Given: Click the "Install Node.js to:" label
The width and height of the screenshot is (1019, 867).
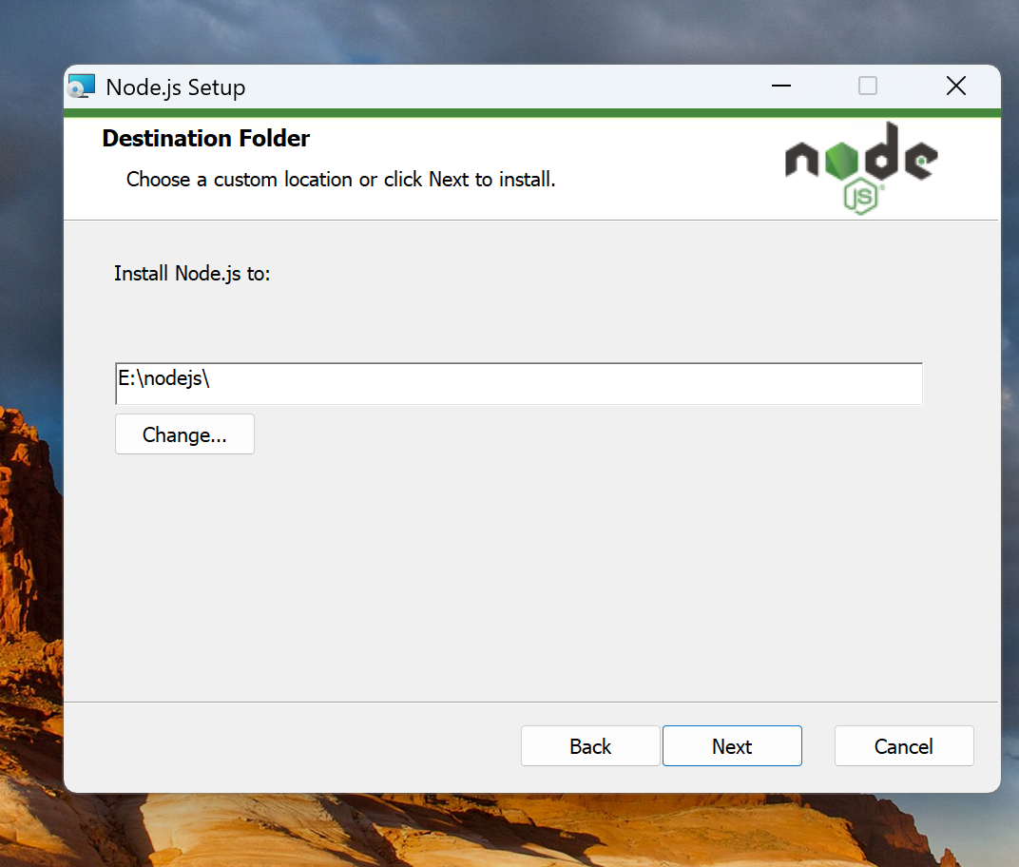Looking at the screenshot, I should pyautogui.click(x=192, y=274).
